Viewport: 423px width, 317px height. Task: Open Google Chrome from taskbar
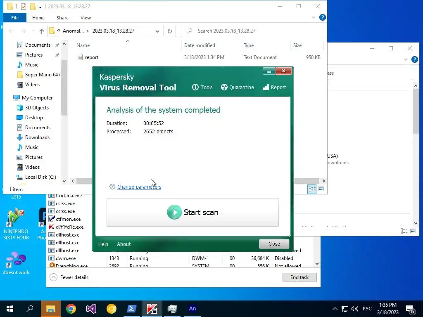tap(71, 309)
